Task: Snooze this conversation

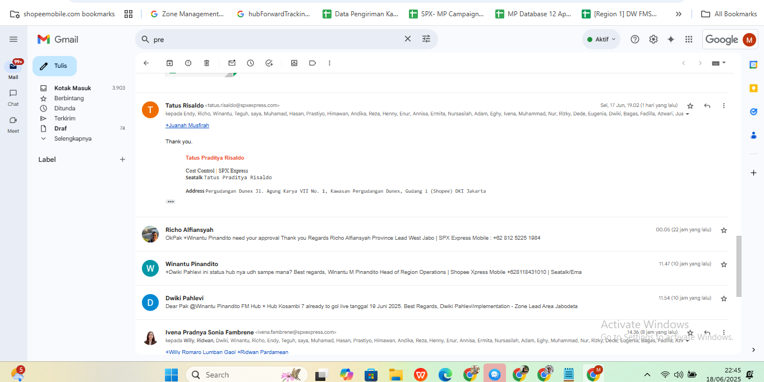Action: tap(250, 63)
